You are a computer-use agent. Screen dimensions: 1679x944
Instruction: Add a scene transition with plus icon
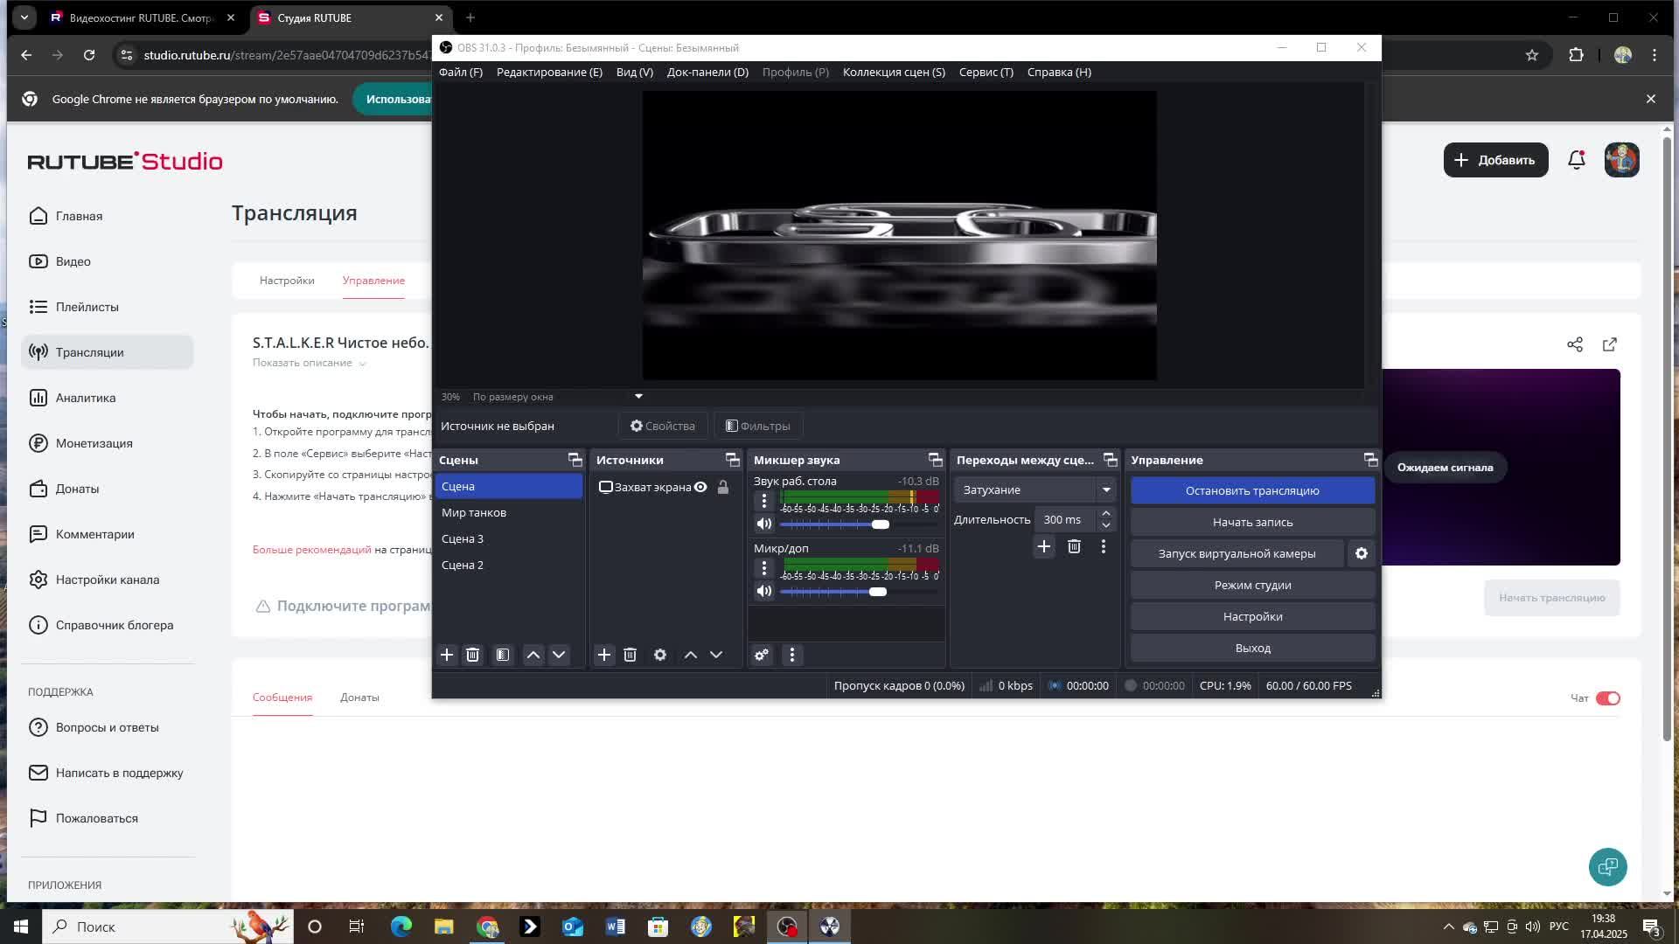click(1043, 546)
